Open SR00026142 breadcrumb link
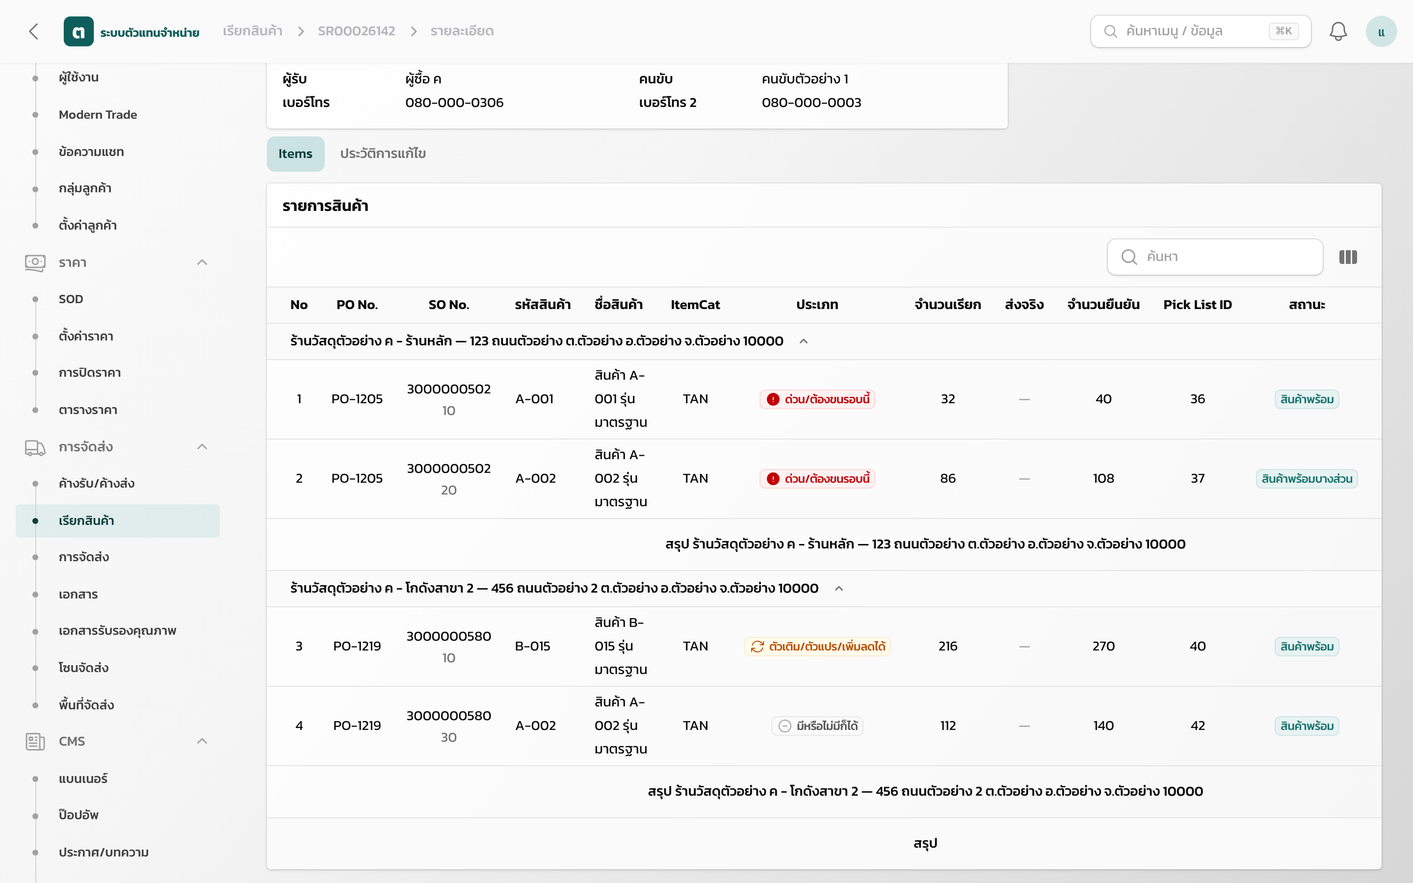 tap(356, 31)
